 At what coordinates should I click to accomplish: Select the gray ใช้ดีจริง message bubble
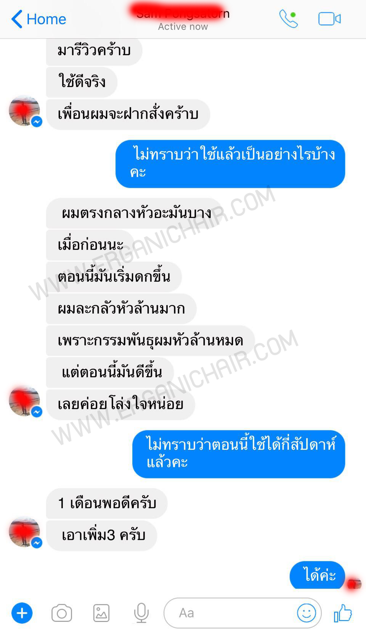tap(82, 82)
